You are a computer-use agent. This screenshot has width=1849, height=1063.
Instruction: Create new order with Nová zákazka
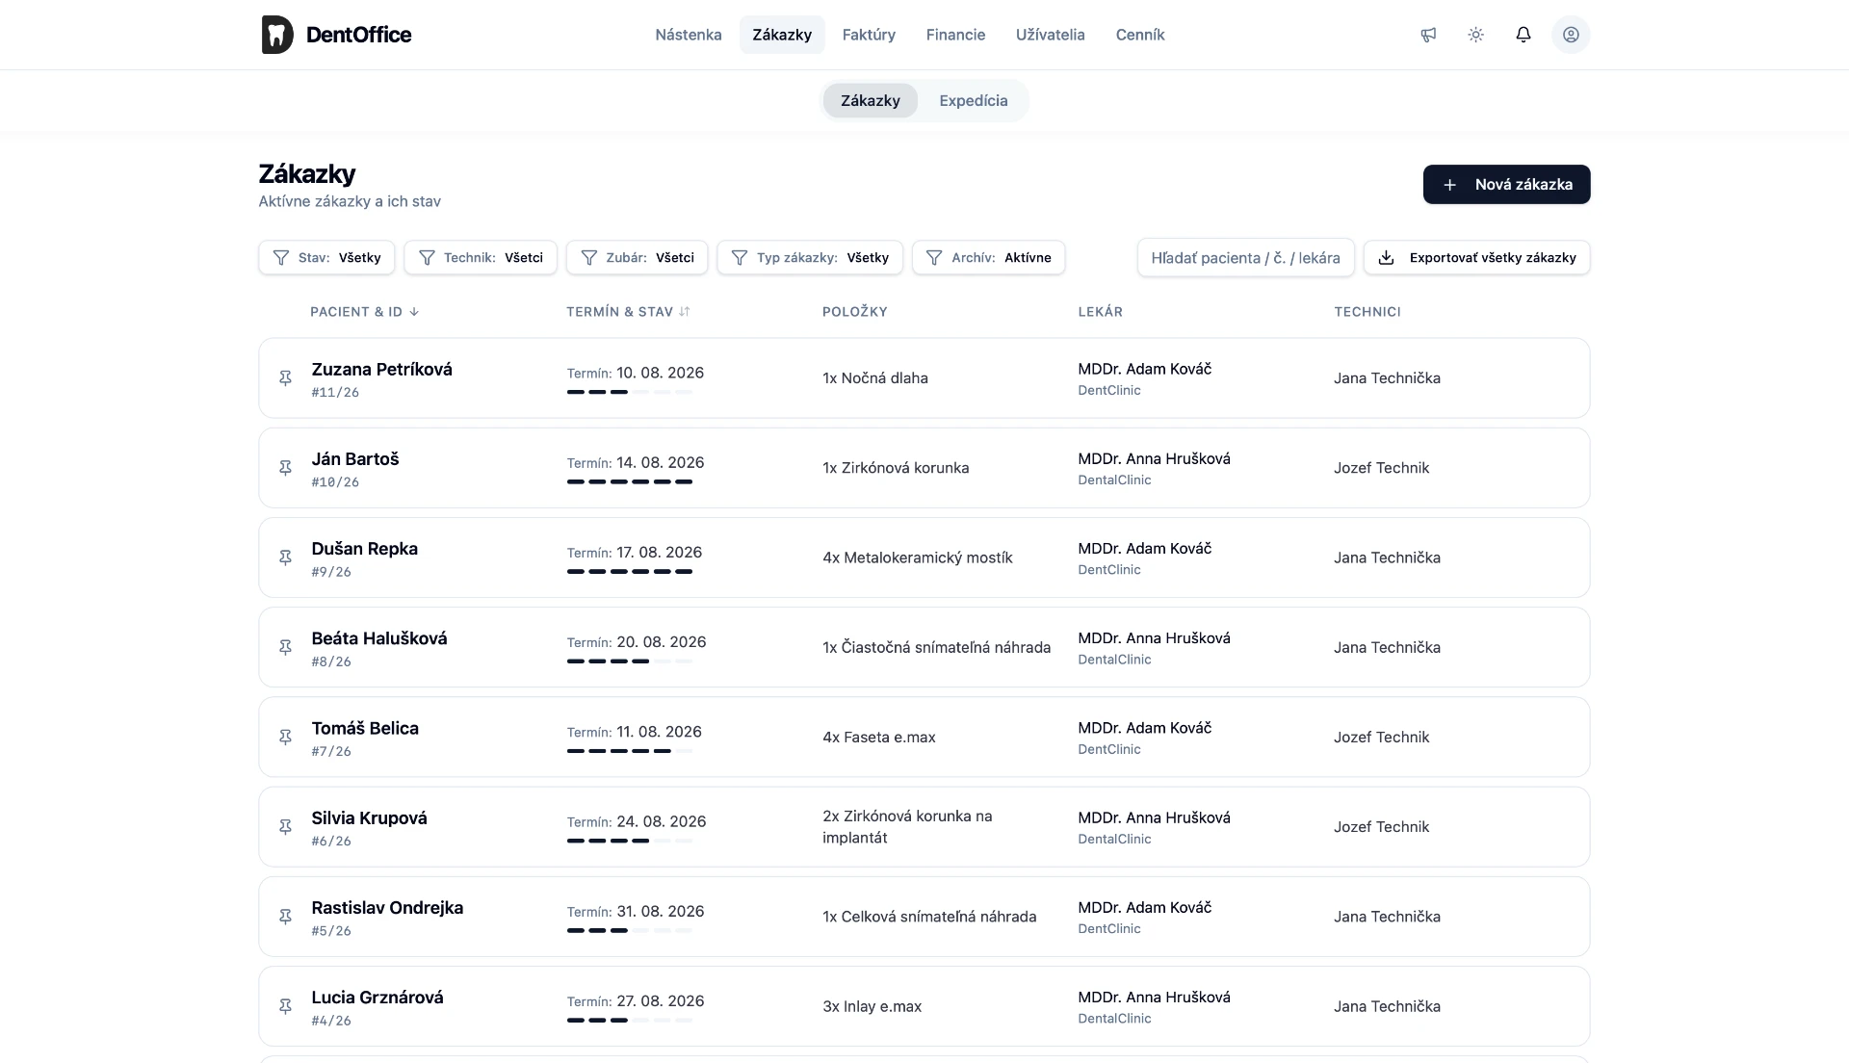tap(1506, 185)
